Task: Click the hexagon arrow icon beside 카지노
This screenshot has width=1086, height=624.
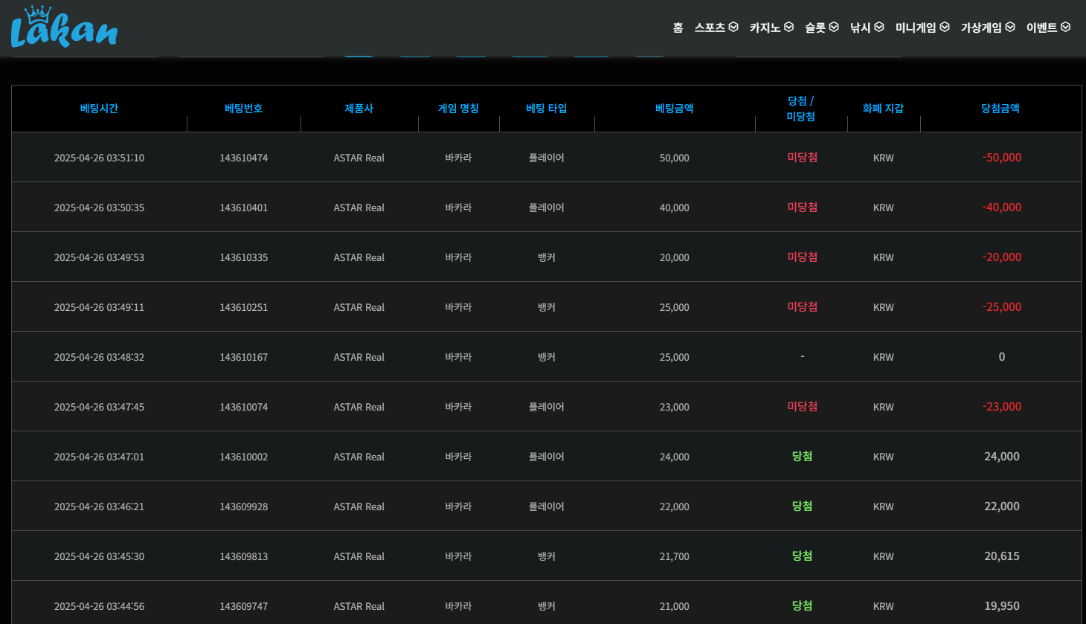Action: point(788,28)
